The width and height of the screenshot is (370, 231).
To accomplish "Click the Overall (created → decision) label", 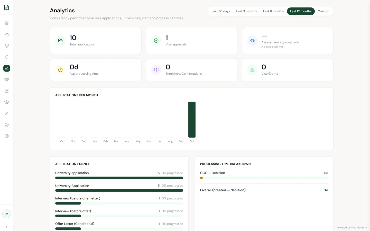I will point(223,190).
